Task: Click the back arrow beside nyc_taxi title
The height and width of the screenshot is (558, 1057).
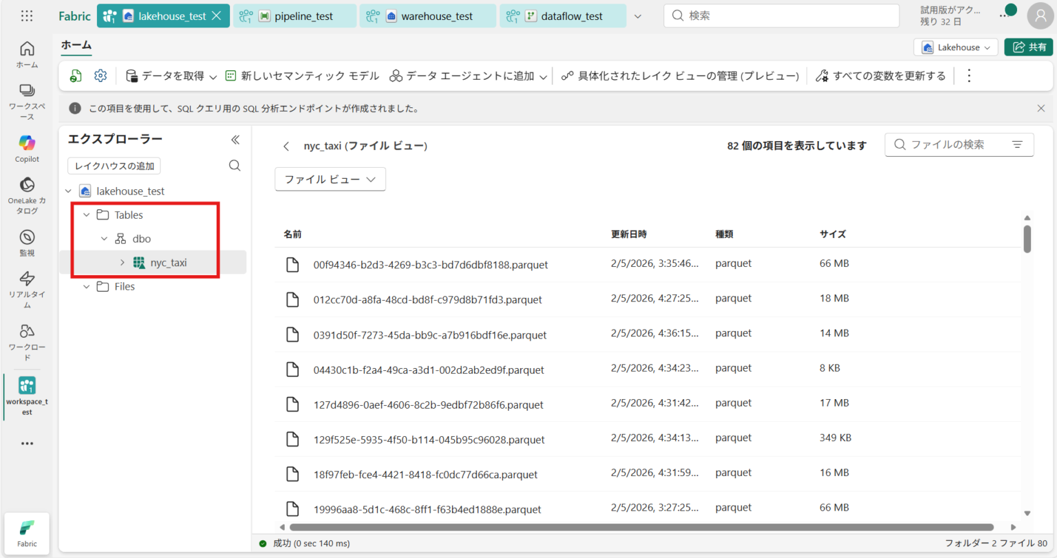Action: [286, 146]
